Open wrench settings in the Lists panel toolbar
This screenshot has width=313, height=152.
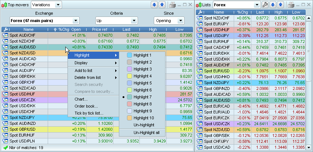266,5
